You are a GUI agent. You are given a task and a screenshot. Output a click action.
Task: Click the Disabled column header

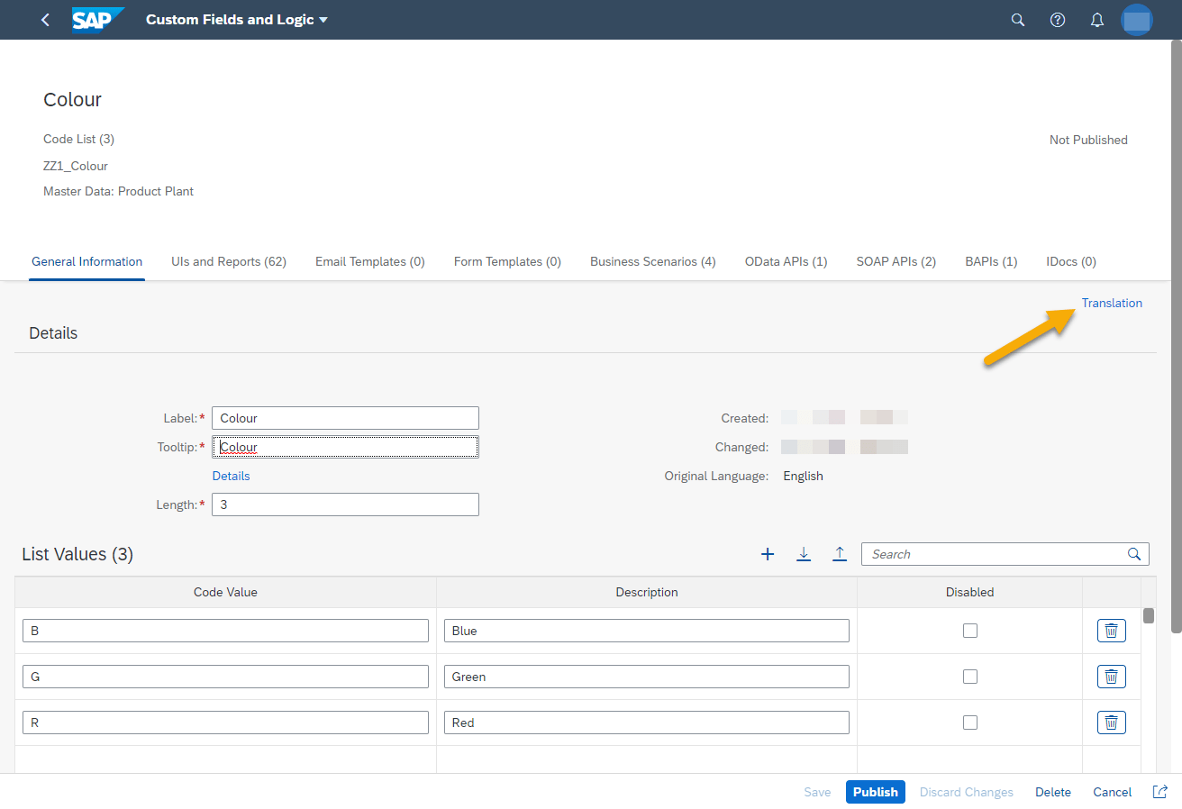point(970,592)
